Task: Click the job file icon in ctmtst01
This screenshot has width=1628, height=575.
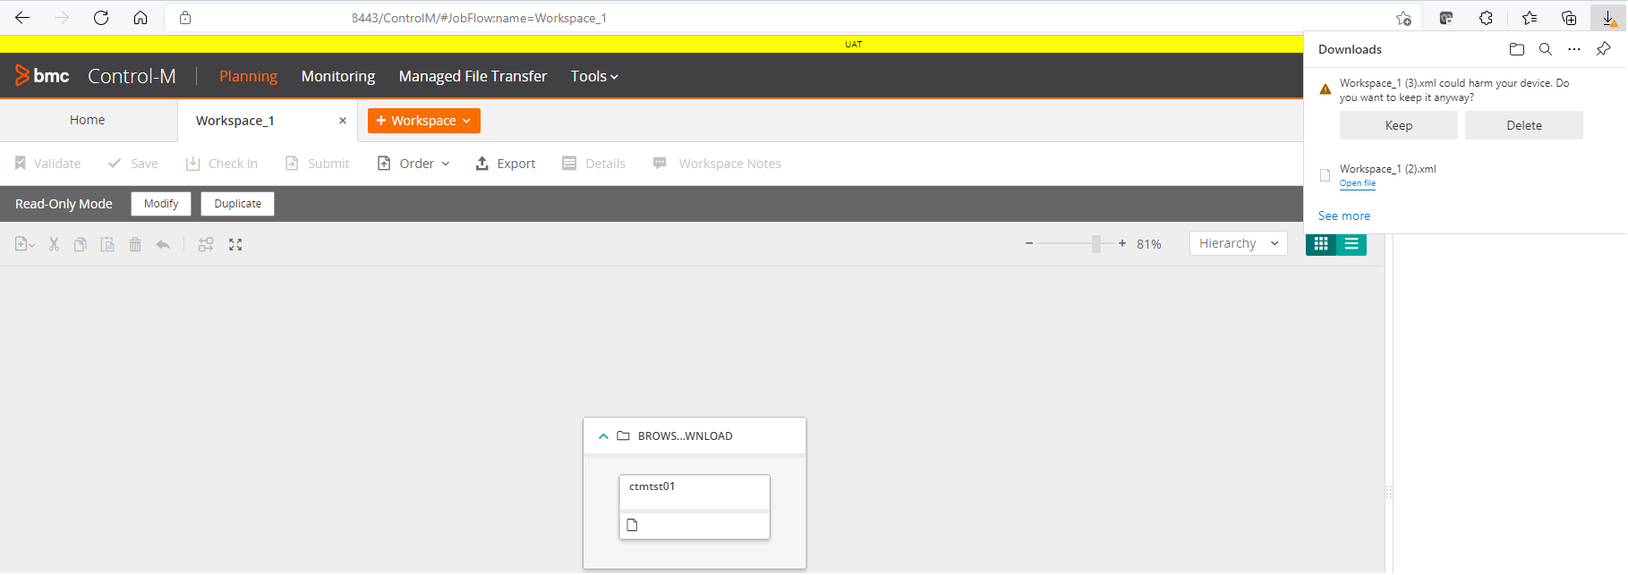Action: point(632,525)
